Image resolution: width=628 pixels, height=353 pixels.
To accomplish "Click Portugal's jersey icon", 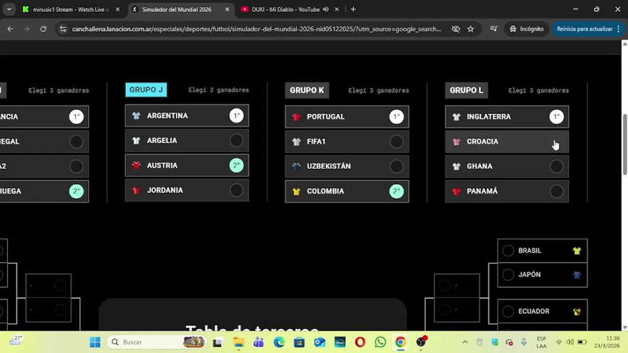I will 296,117.
